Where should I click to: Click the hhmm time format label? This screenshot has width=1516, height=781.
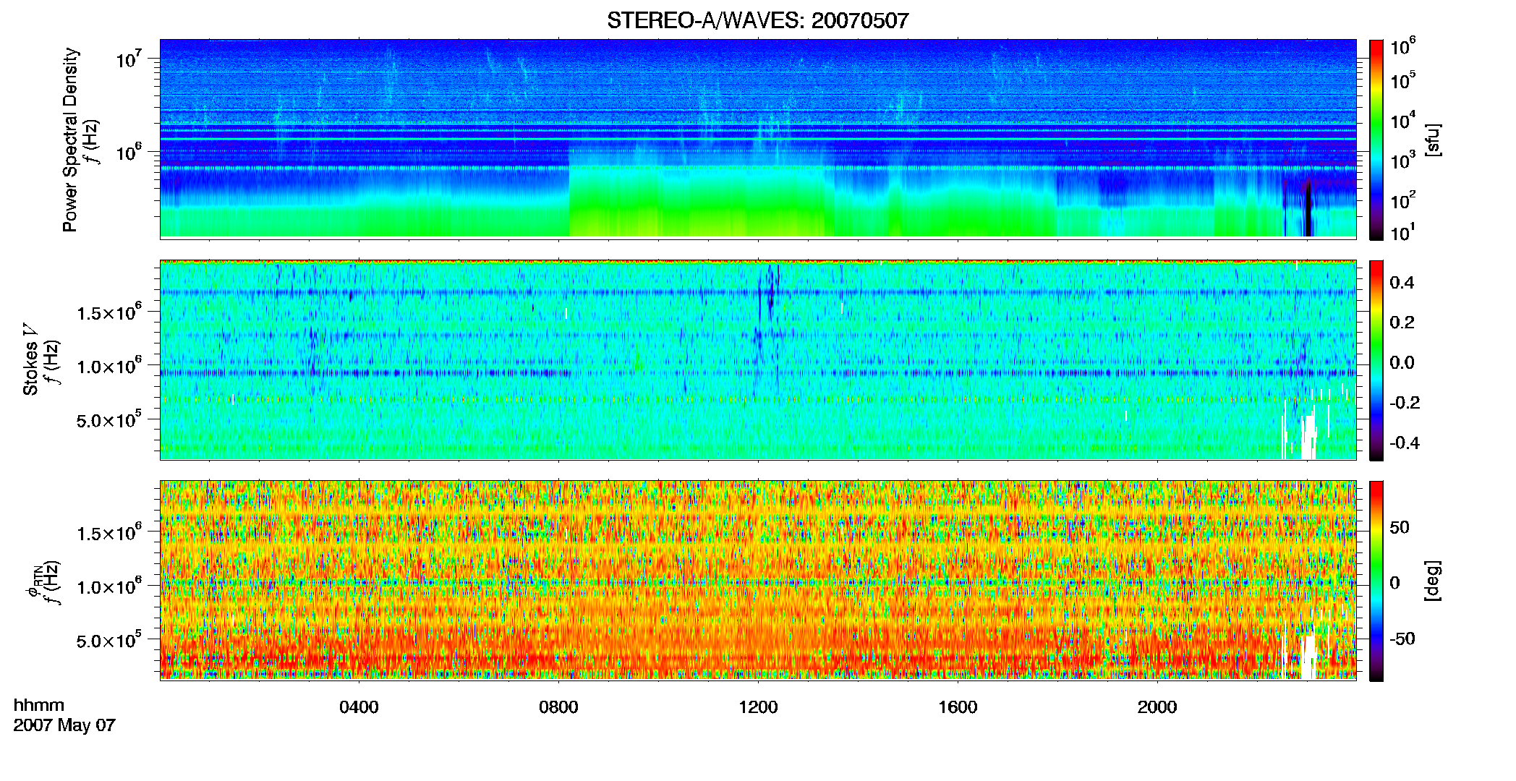39,706
